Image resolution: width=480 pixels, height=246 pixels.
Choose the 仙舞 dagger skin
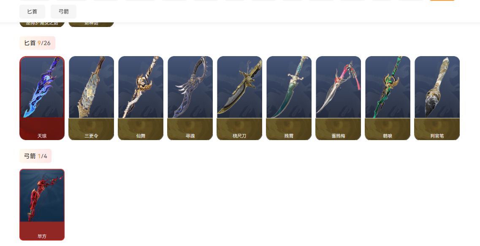pyautogui.click(x=141, y=98)
